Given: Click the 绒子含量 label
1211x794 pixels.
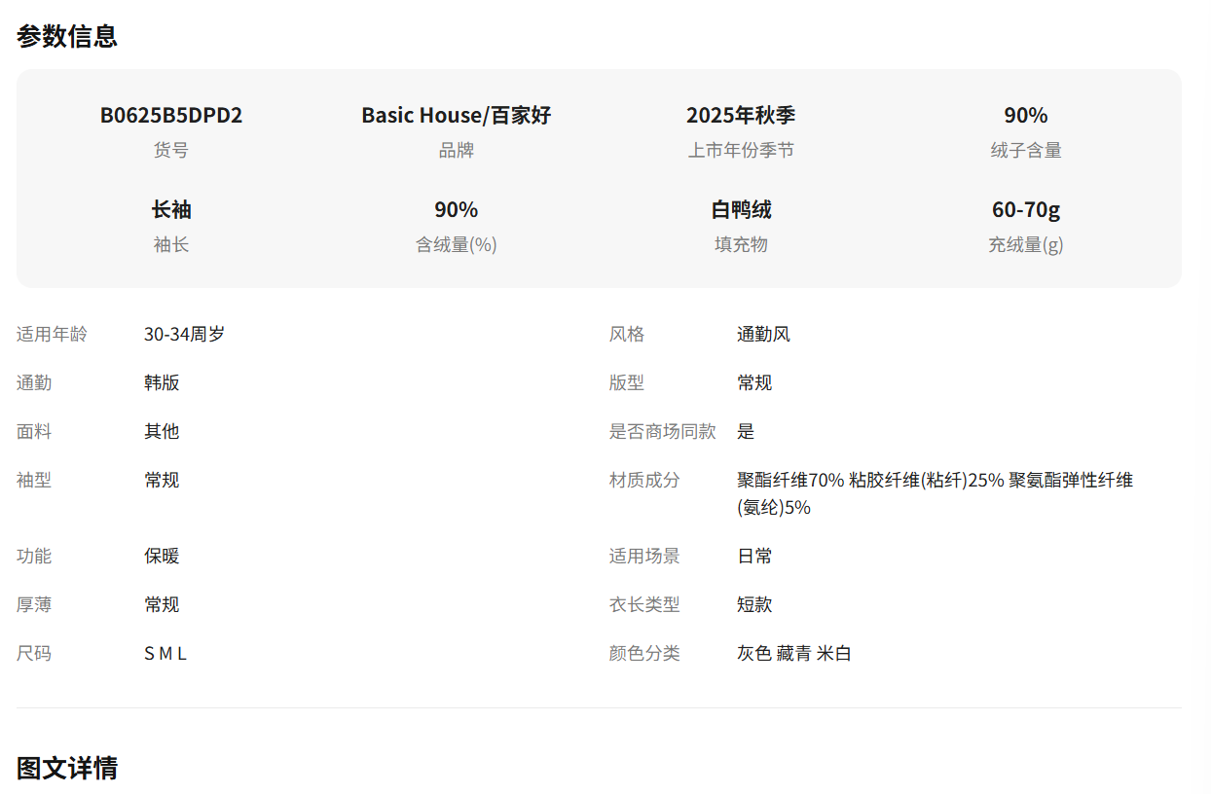Looking at the screenshot, I should (1025, 150).
